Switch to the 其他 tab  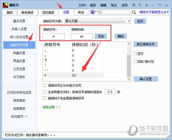click(x=81, y=12)
